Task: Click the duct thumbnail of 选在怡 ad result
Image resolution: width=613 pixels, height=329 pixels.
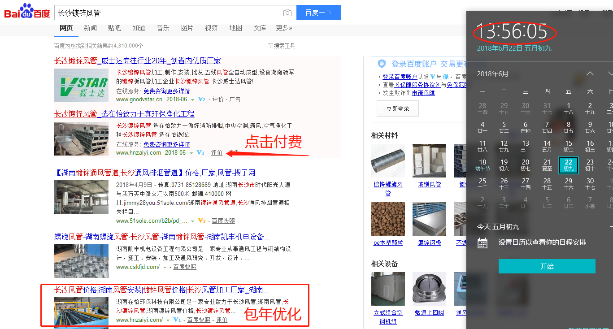Action: [81, 139]
